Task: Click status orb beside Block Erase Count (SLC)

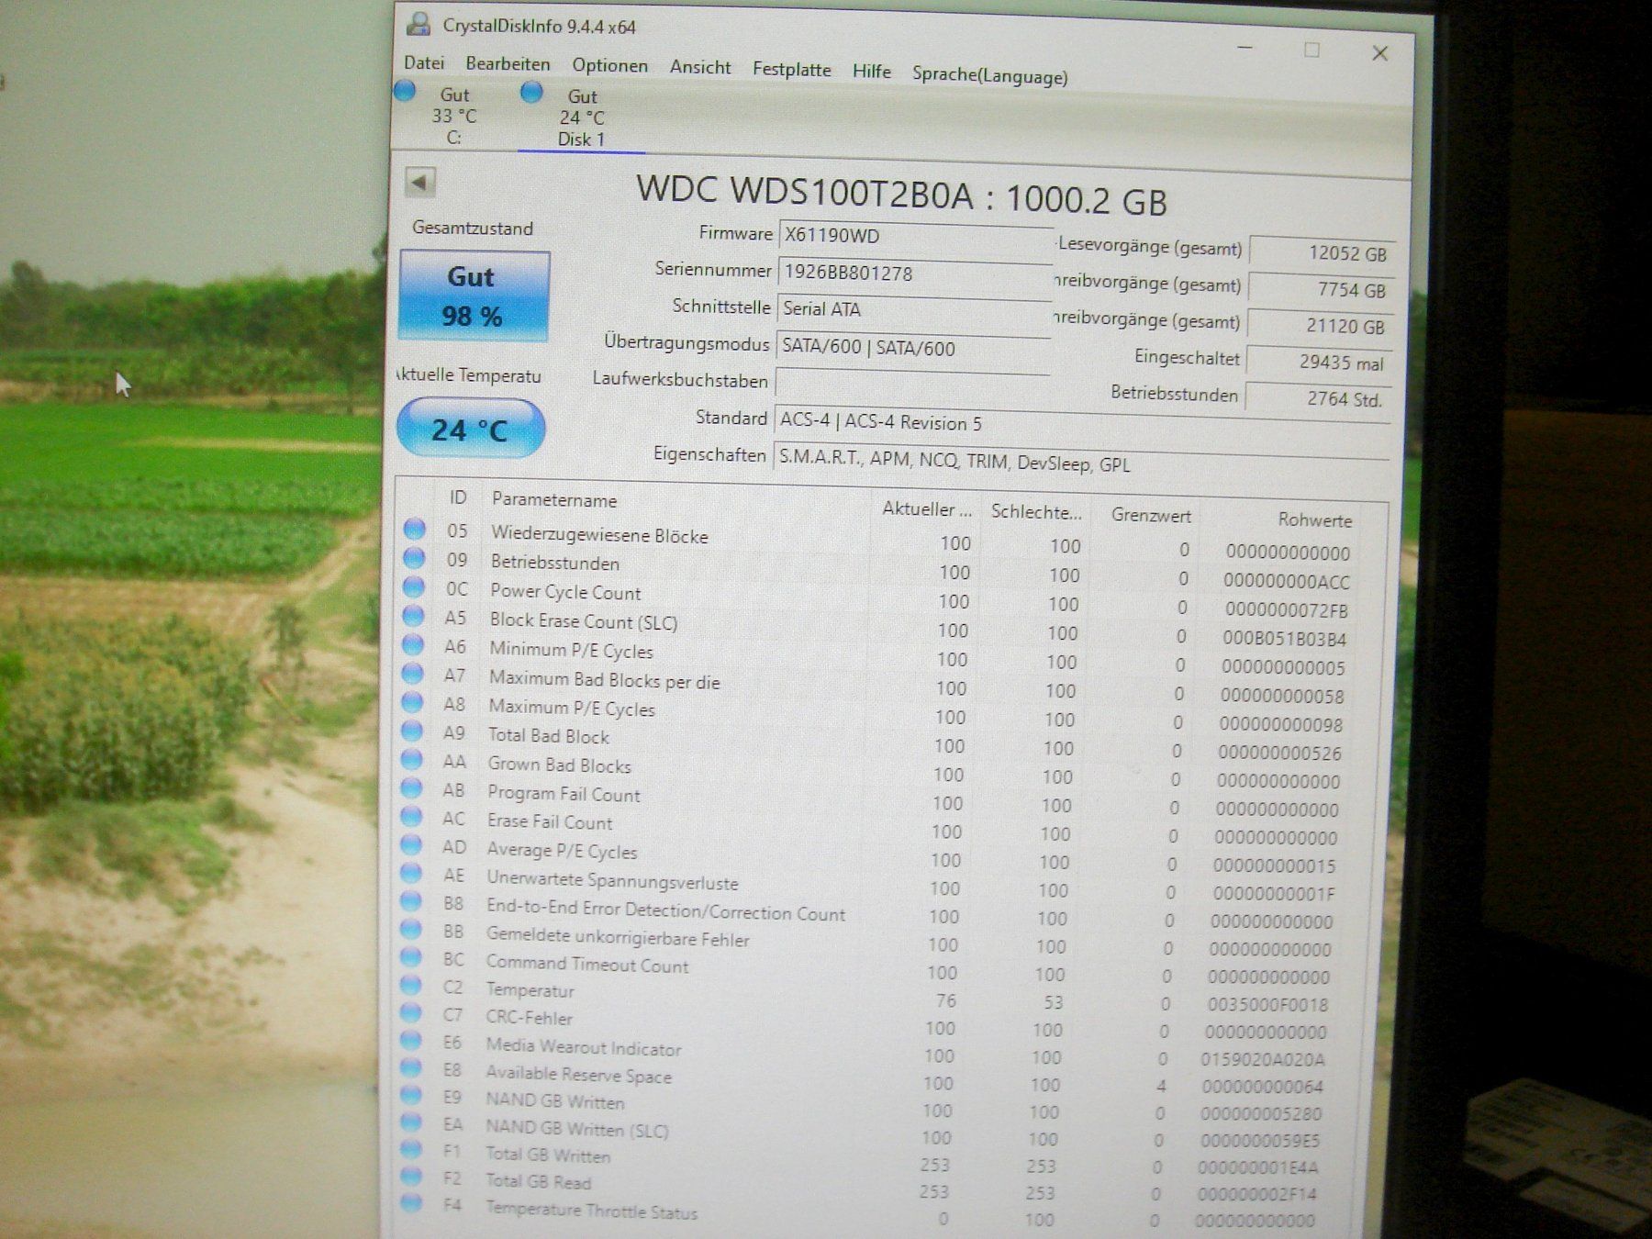Action: [414, 616]
